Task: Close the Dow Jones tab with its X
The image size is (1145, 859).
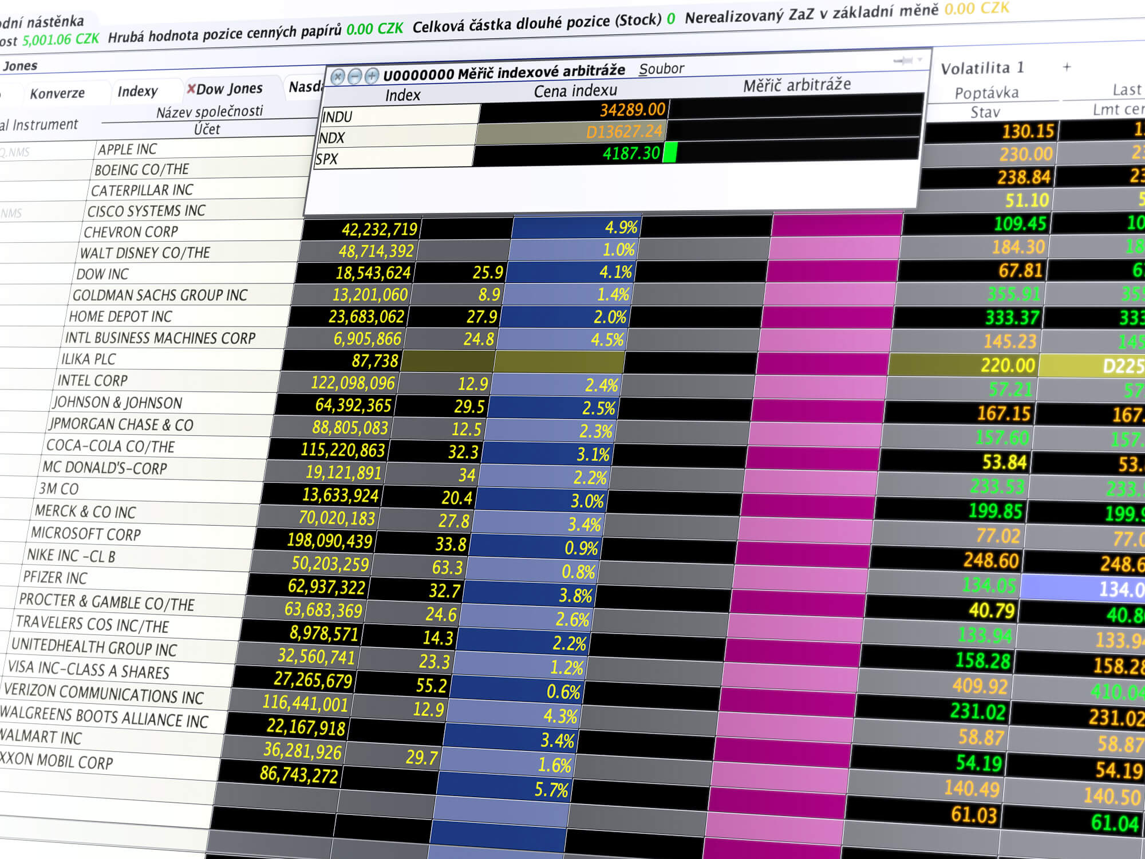Action: 191,89
